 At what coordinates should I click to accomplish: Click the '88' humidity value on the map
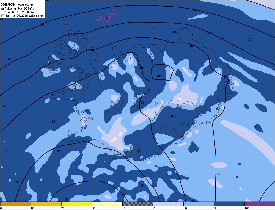pyautogui.click(x=218, y=174)
